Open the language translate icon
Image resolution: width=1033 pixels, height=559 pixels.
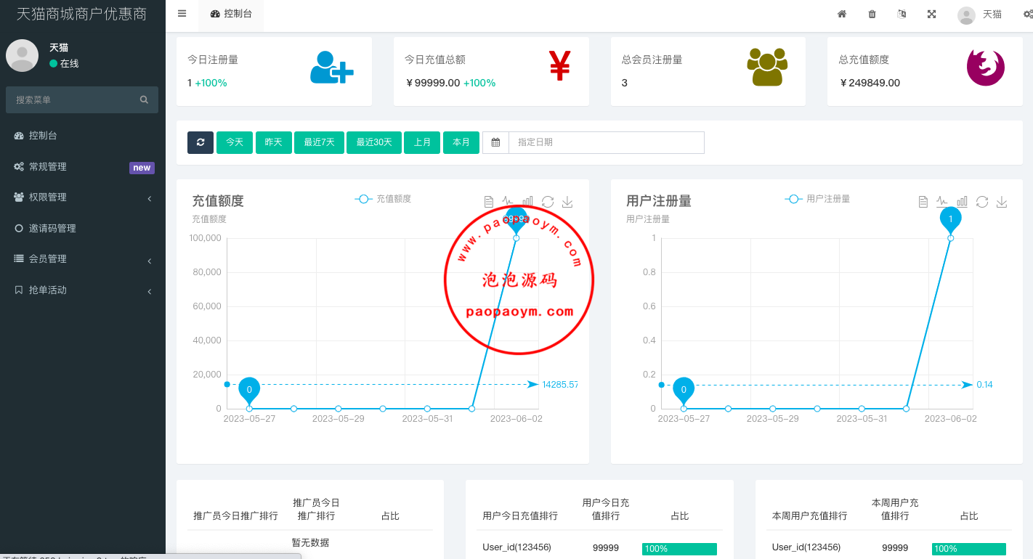902,14
